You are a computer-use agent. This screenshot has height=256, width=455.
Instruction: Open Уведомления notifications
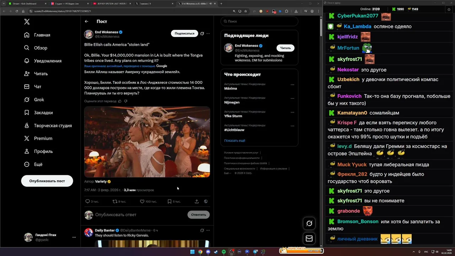tap(43, 61)
